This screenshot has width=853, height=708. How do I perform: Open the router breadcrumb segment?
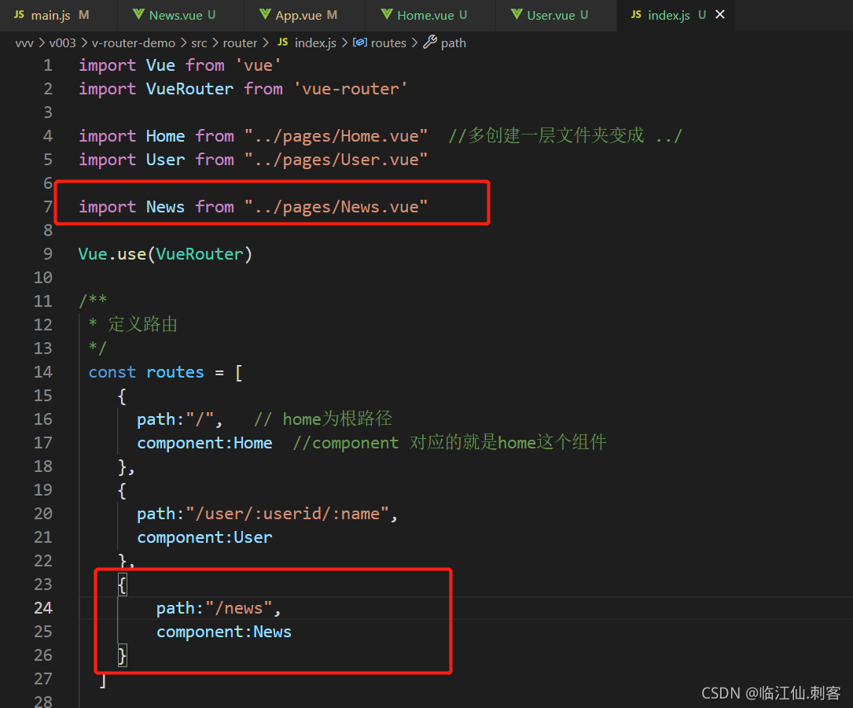point(240,43)
